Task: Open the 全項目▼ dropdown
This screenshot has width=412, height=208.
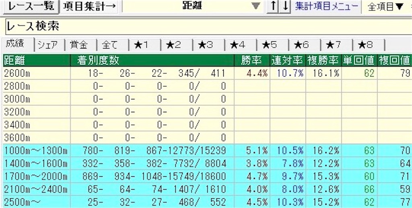Action: pyautogui.click(x=385, y=7)
